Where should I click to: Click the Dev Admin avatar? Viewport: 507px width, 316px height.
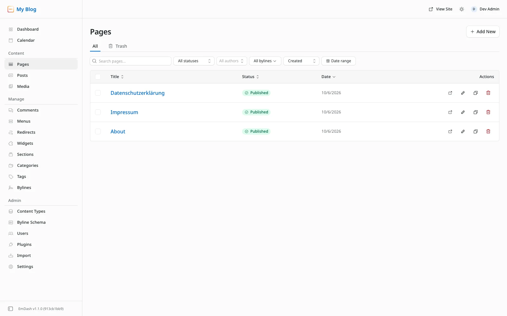pos(474,9)
